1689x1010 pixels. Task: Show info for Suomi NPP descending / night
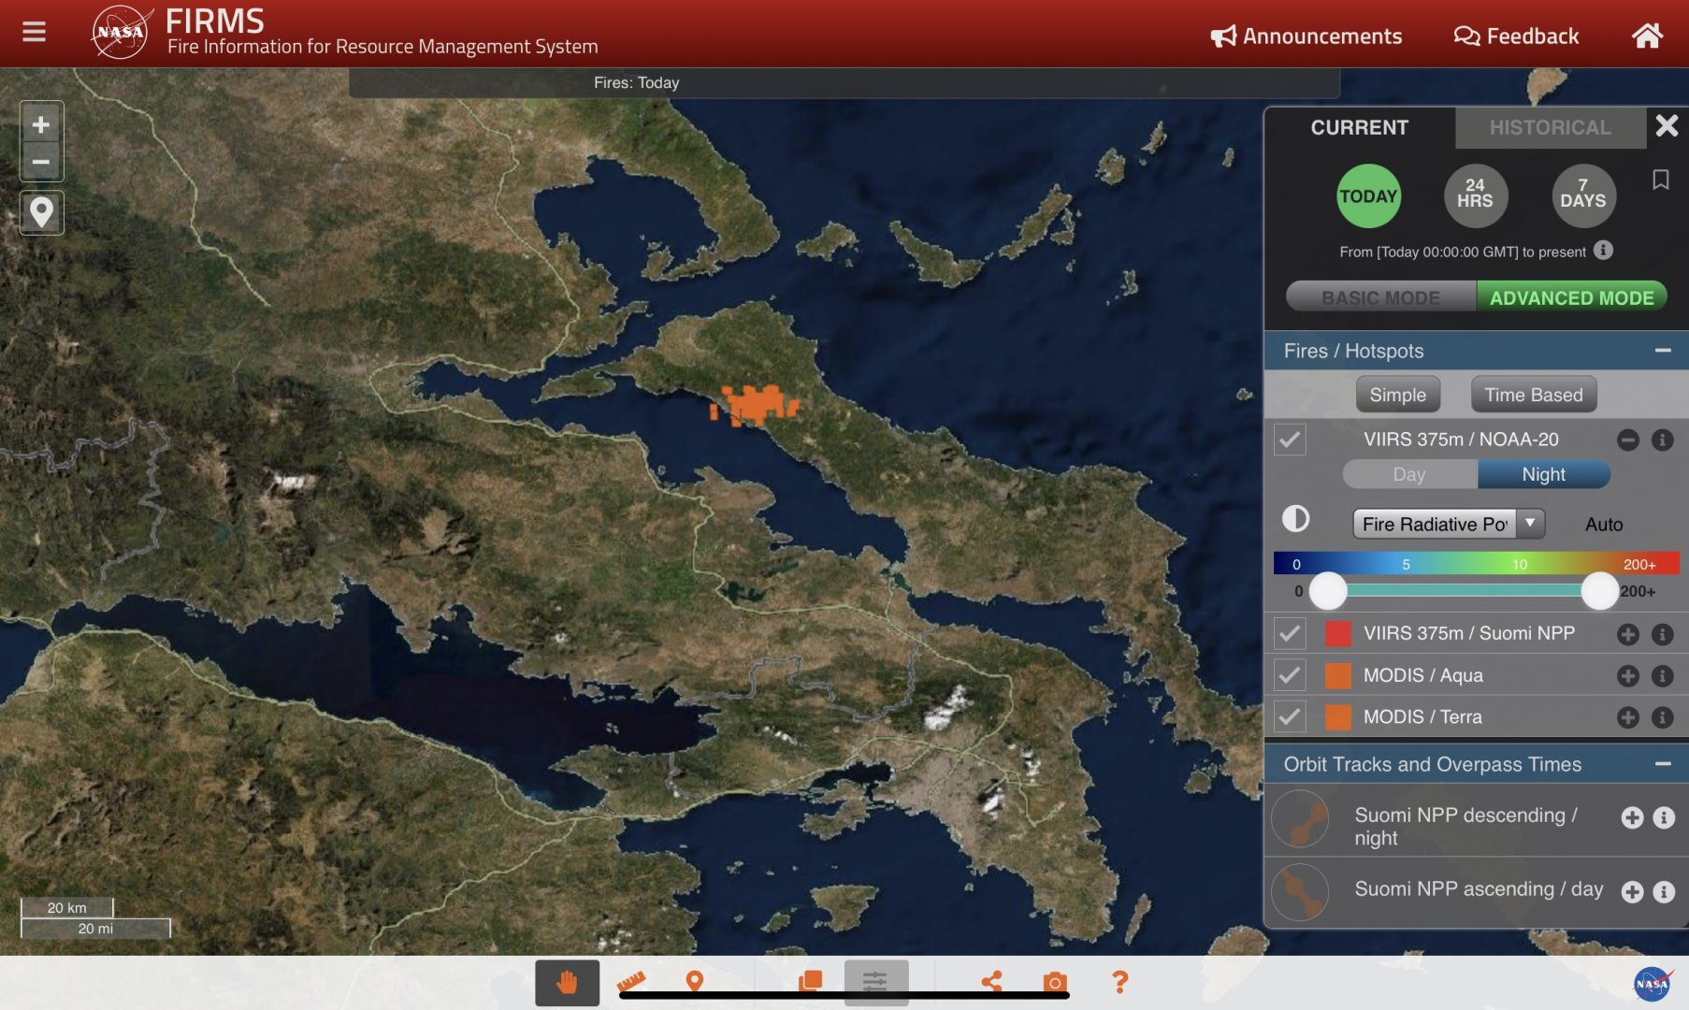(1663, 817)
